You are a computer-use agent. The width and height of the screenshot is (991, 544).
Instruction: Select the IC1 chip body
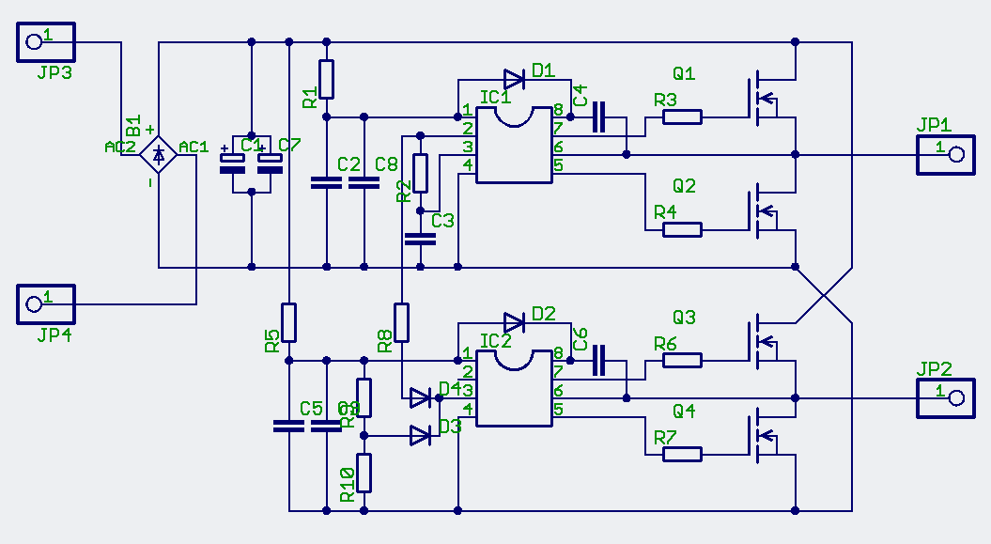click(x=514, y=146)
